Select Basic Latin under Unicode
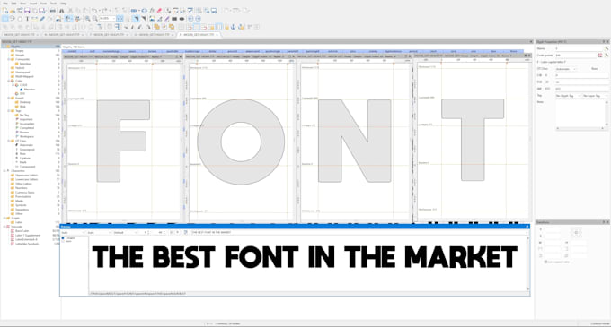 22,230
